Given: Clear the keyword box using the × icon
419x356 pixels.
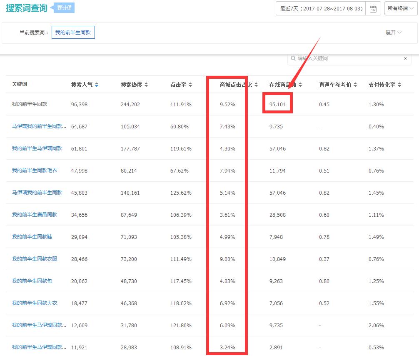Looking at the screenshot, I should [x=405, y=58].
